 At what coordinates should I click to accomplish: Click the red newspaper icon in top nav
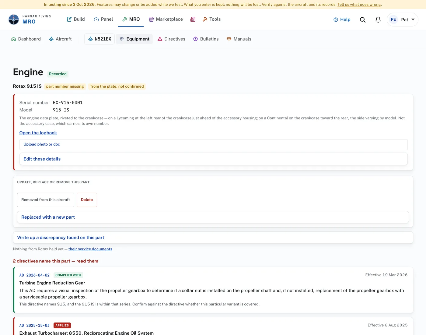193,19
